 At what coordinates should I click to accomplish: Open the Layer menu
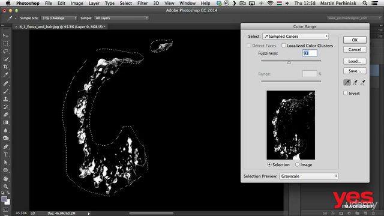coord(94,3)
